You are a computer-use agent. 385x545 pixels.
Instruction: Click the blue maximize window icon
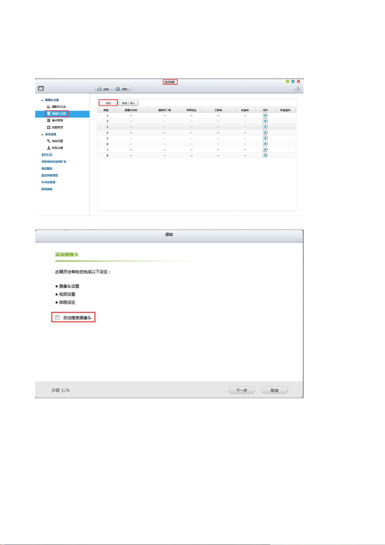point(293,82)
